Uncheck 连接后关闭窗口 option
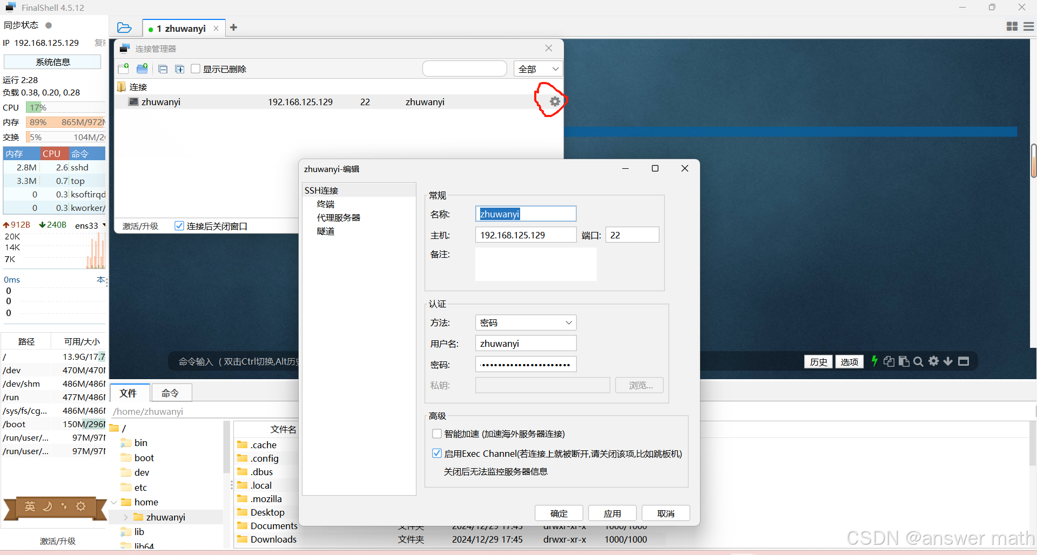 [179, 225]
